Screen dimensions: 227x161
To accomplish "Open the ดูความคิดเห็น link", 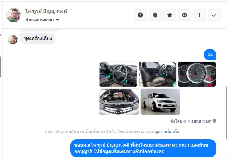I will [167, 132].
